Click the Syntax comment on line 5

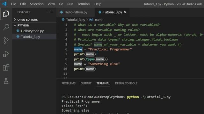point(128,44)
